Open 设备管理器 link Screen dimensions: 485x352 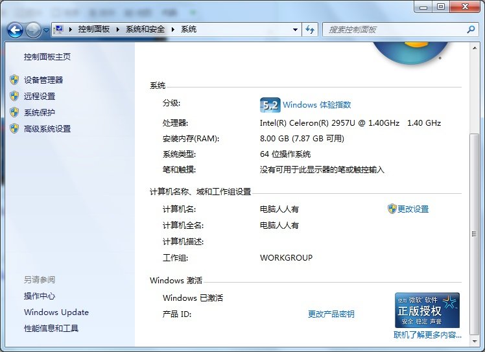[43, 80]
